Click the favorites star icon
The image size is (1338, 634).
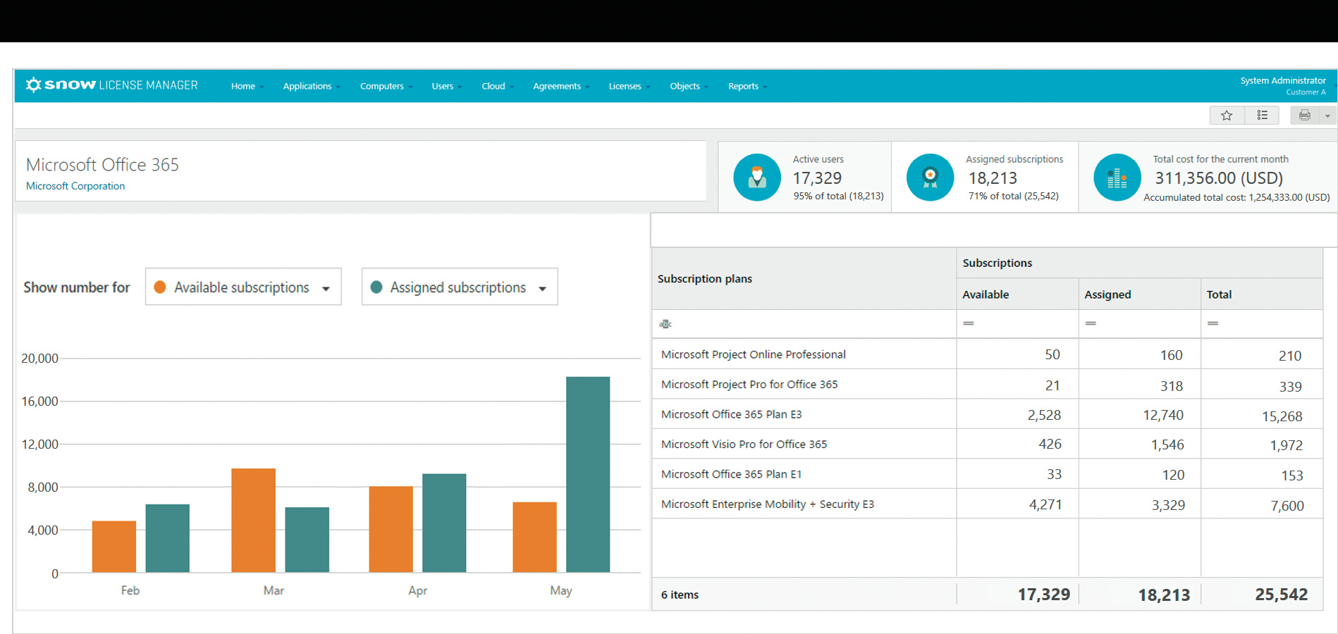click(x=1227, y=116)
